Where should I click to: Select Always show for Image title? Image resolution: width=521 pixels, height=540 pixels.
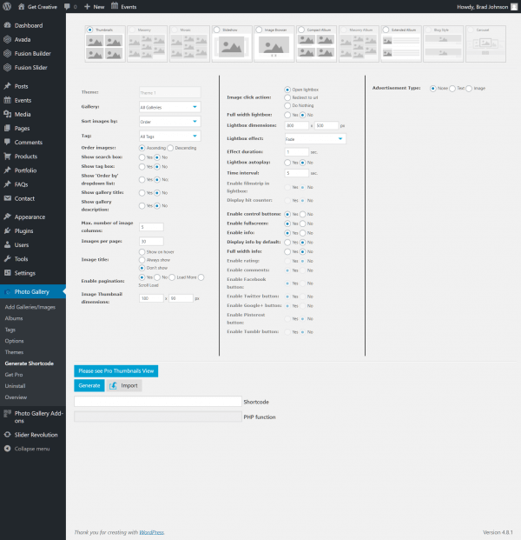(142, 260)
